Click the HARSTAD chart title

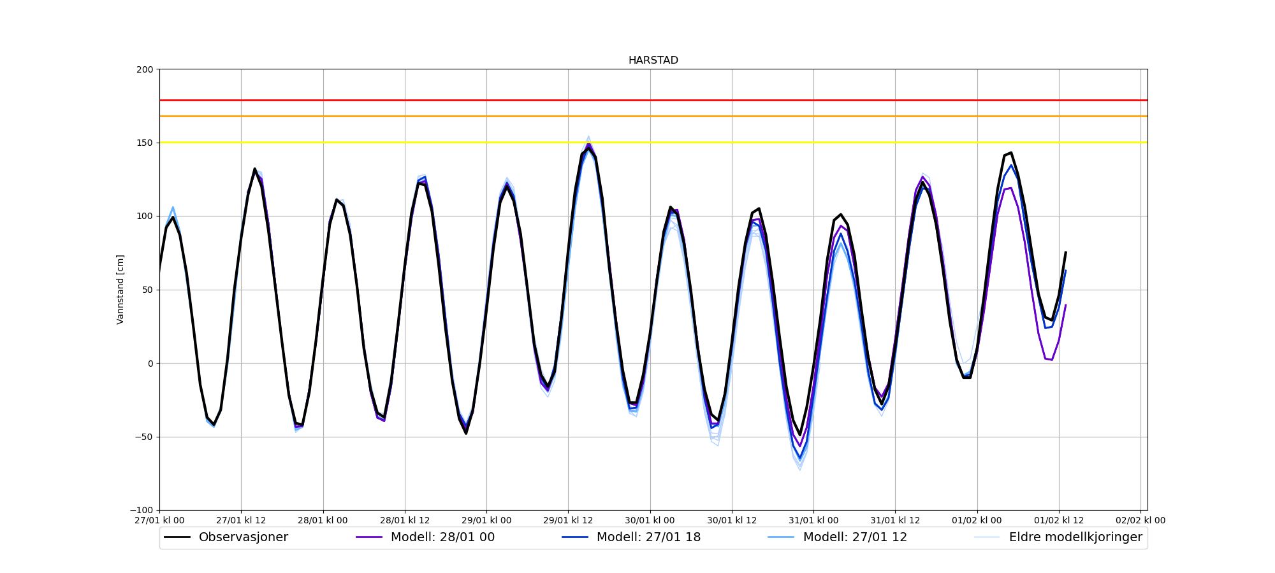coord(653,60)
